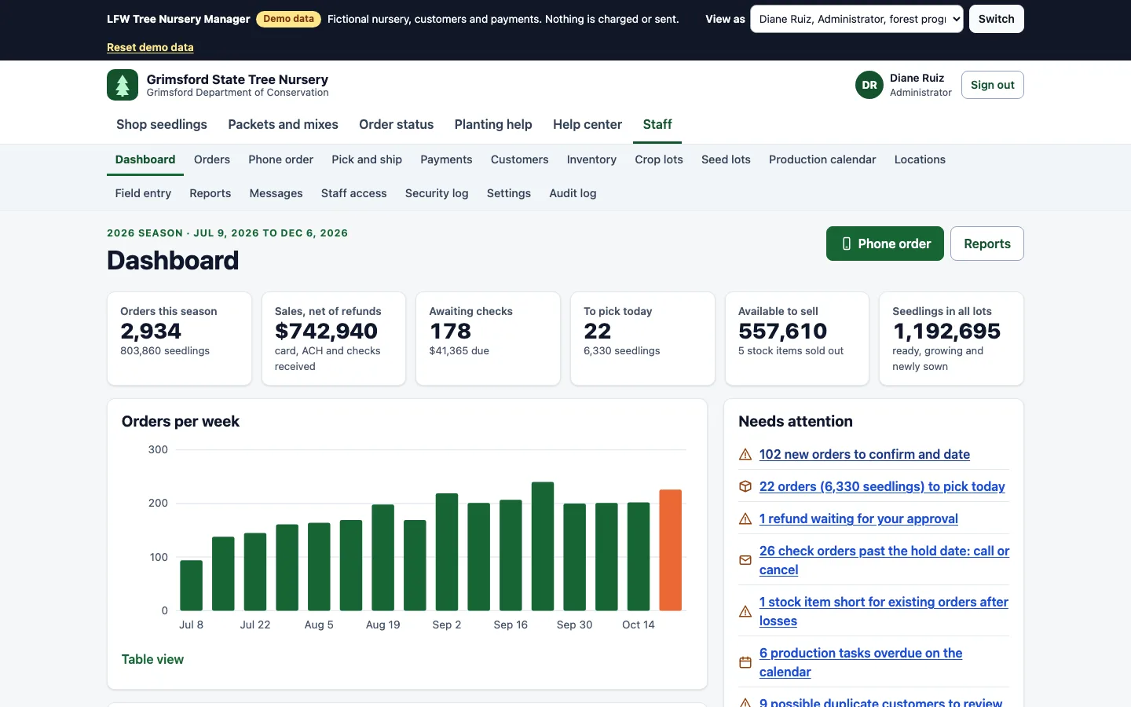Click envelope icon beside 26 check orders
The width and height of the screenshot is (1131, 707).
tap(745, 560)
